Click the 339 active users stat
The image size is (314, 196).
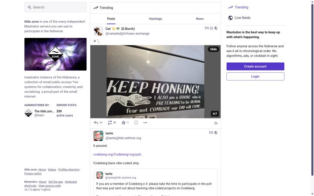pos(65,113)
